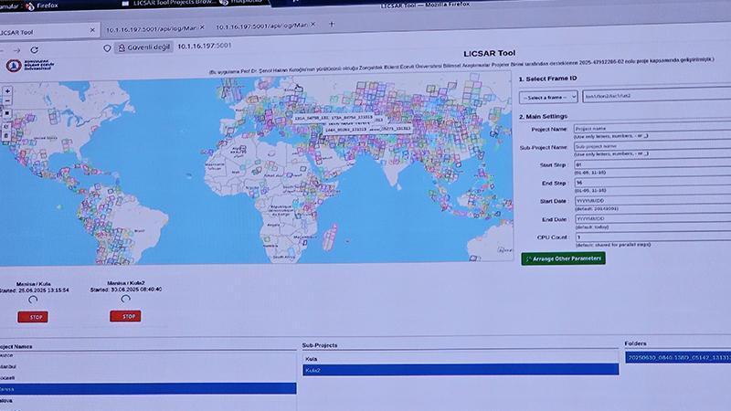731x411 pixels.
Task: Switch to the third api/log tab
Action: 260,26
